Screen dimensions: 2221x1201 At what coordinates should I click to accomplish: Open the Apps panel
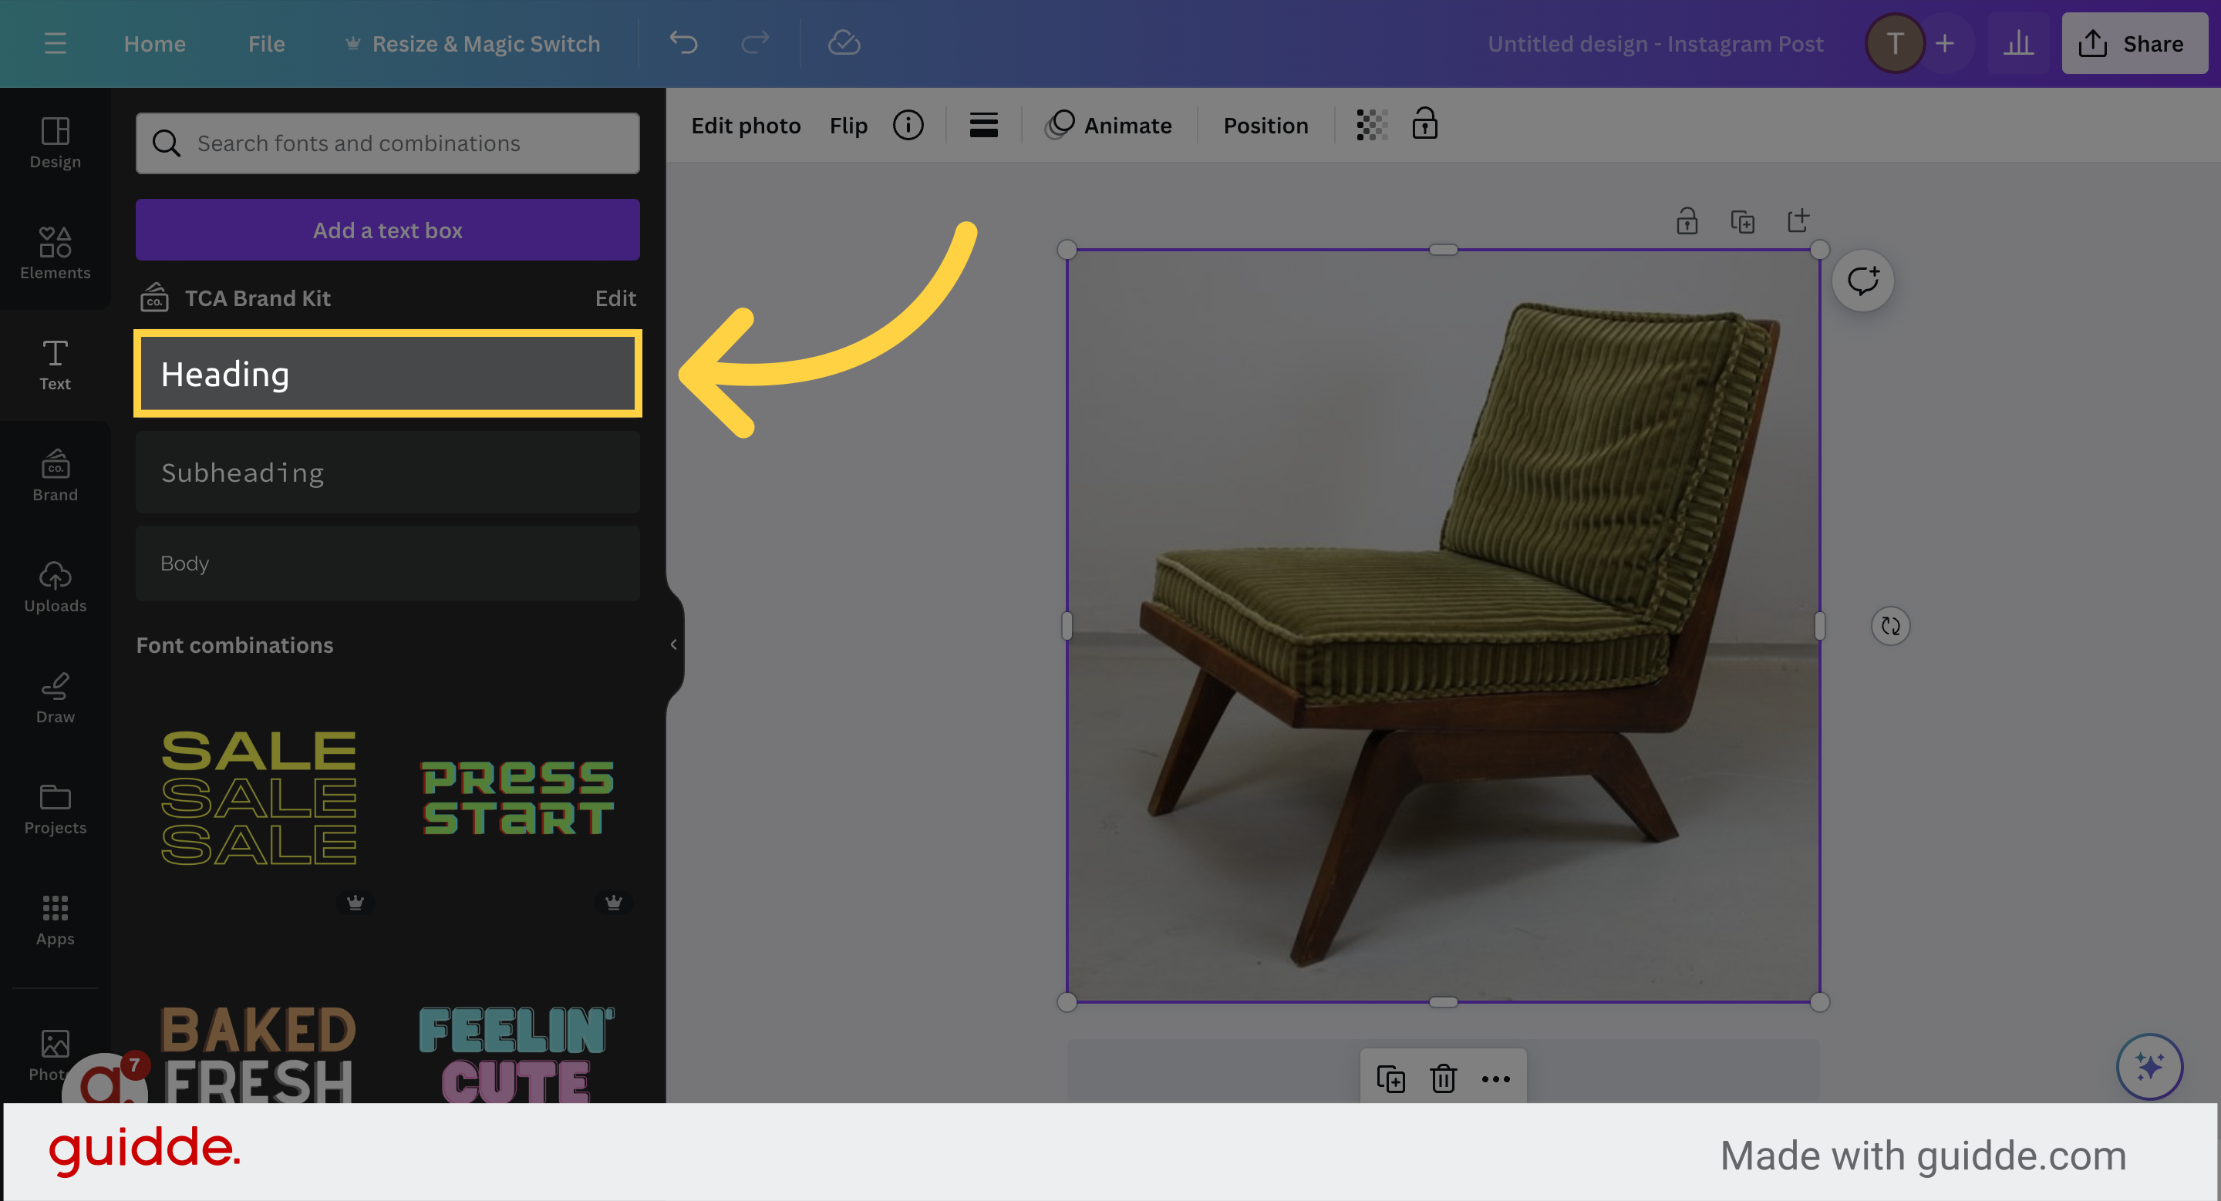coord(54,920)
